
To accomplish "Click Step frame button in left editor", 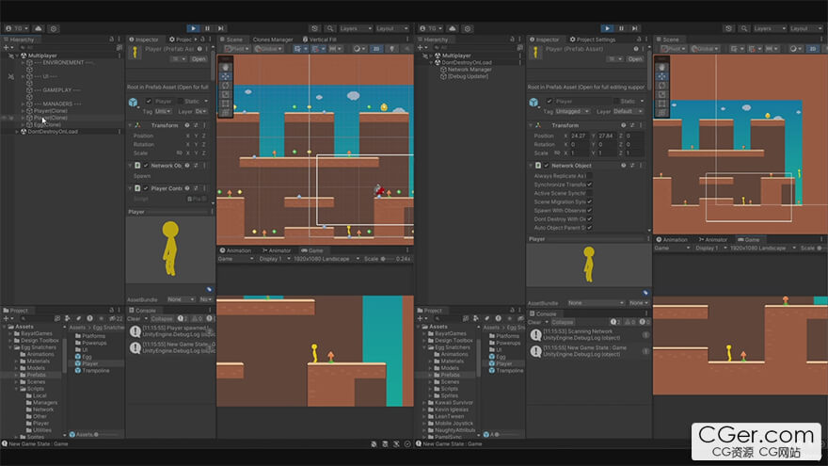I will coord(221,28).
